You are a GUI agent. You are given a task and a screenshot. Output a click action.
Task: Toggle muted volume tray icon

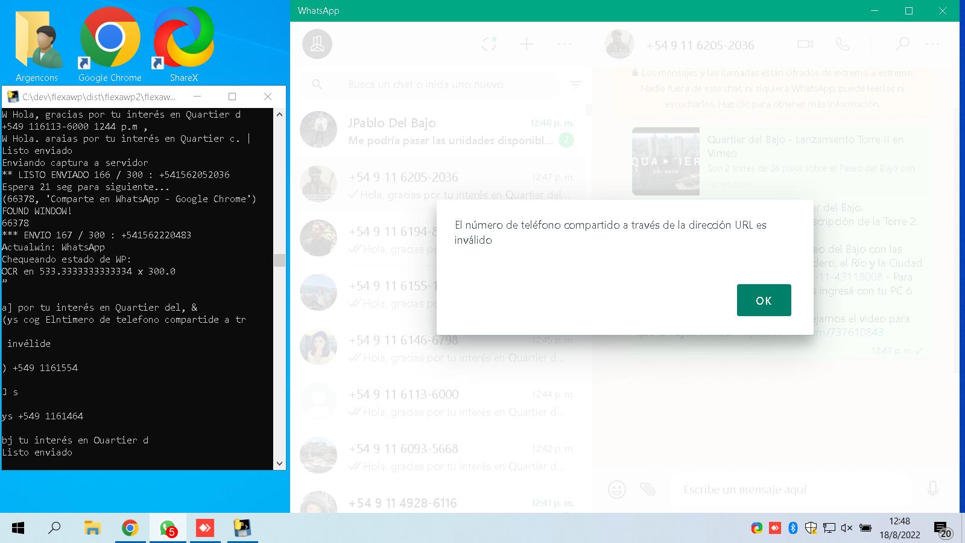[847, 528]
